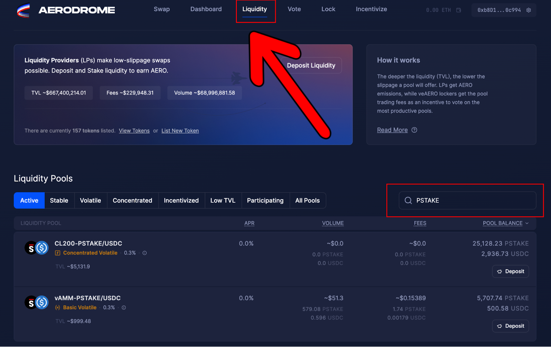Click info icon next to CL200 0.3% fee
The image size is (551, 347).
[145, 253]
